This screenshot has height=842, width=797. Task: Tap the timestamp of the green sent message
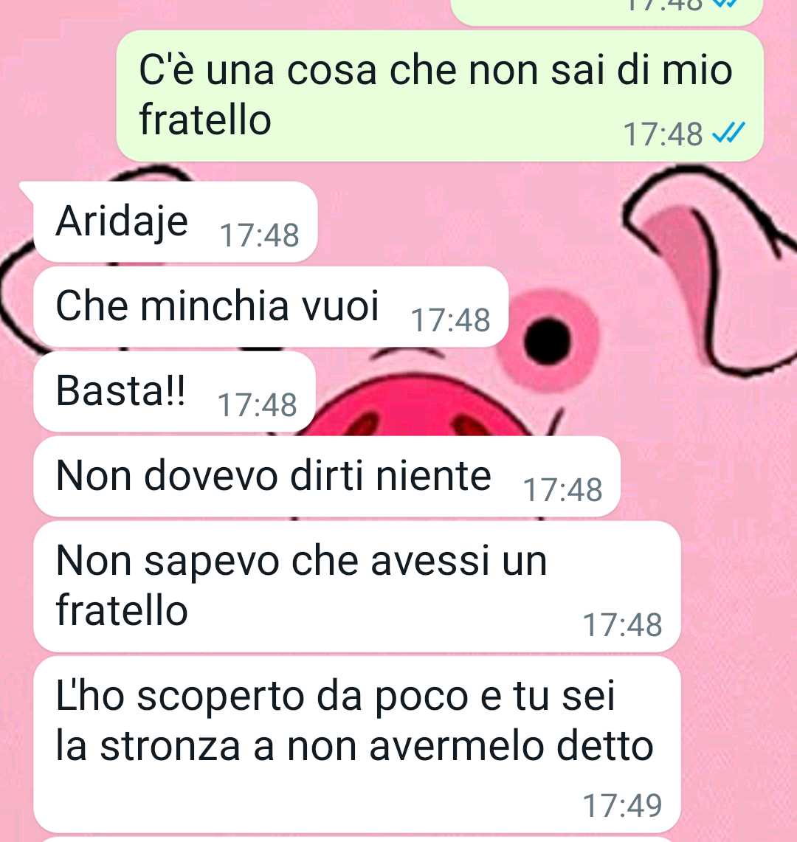click(x=663, y=134)
